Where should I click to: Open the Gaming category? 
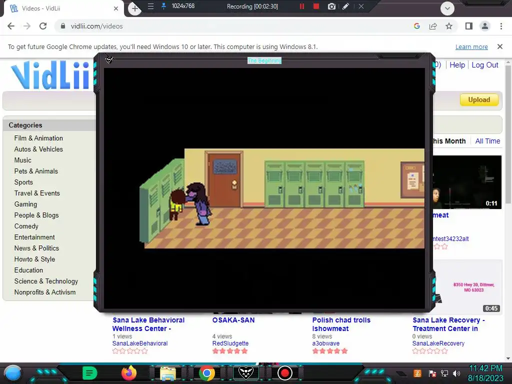[25, 204]
